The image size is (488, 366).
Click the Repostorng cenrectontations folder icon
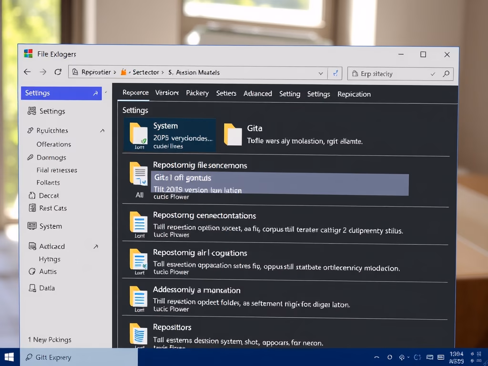[x=139, y=222]
